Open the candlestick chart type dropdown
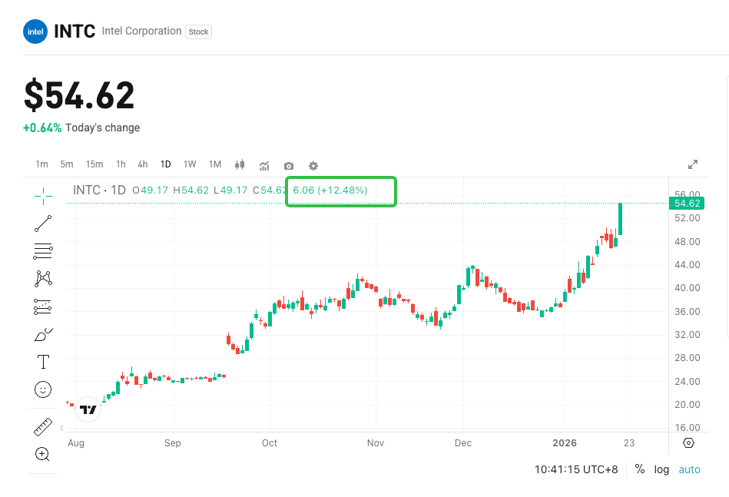This screenshot has height=497, width=729. point(240,164)
